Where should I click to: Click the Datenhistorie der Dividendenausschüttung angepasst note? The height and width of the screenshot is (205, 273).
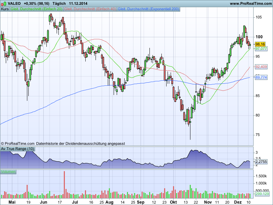(81, 143)
